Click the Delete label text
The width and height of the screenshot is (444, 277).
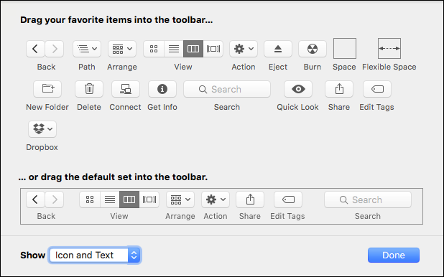(89, 107)
